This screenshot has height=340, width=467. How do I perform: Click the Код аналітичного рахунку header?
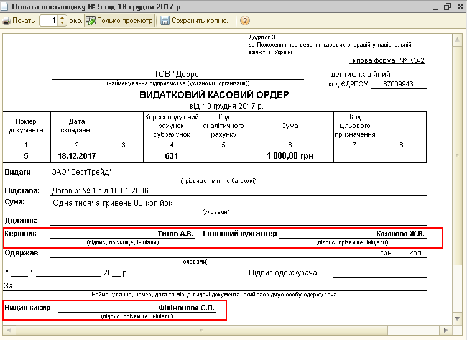223,126
